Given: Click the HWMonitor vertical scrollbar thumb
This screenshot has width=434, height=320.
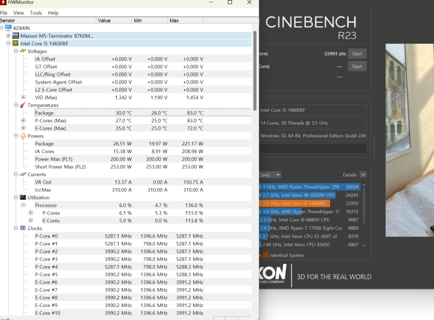Looking at the screenshot, I should 255,71.
